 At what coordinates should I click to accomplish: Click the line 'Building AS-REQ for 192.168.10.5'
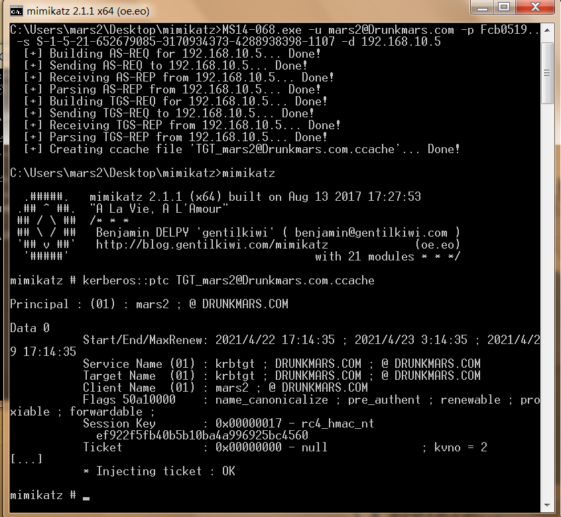click(x=172, y=54)
